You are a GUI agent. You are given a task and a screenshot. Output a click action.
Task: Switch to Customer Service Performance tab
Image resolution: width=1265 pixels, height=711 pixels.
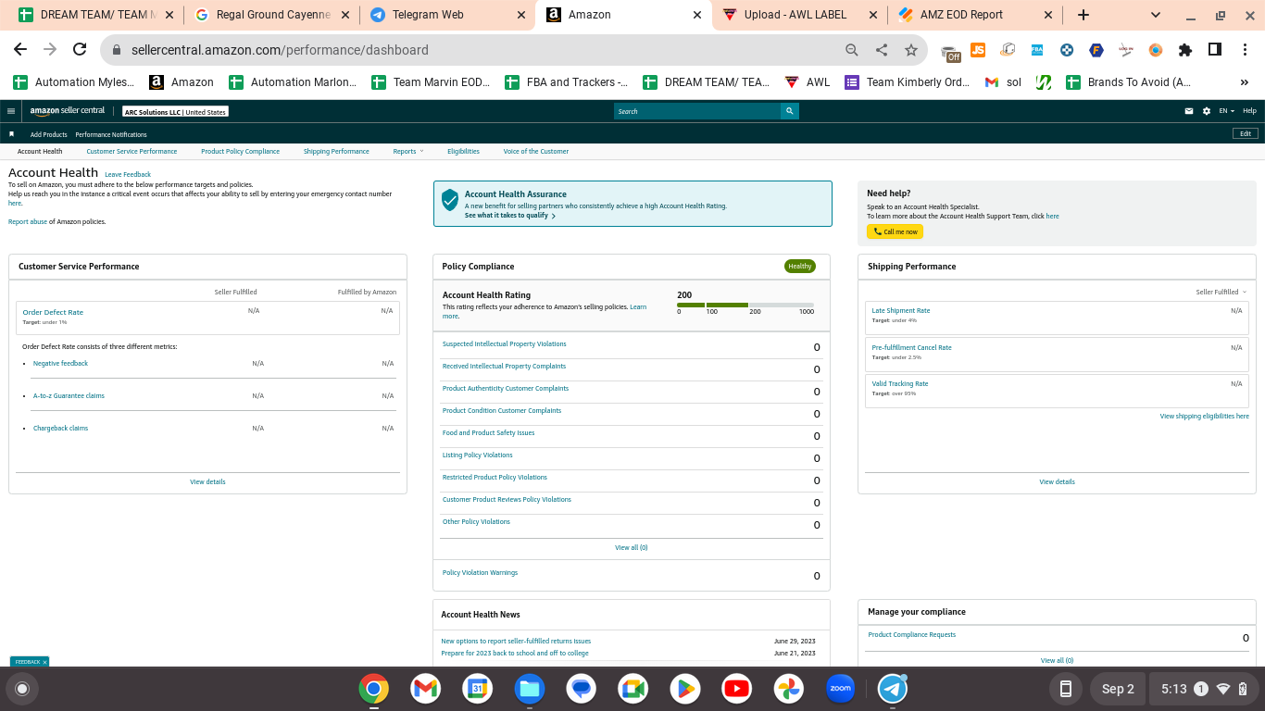coord(132,151)
